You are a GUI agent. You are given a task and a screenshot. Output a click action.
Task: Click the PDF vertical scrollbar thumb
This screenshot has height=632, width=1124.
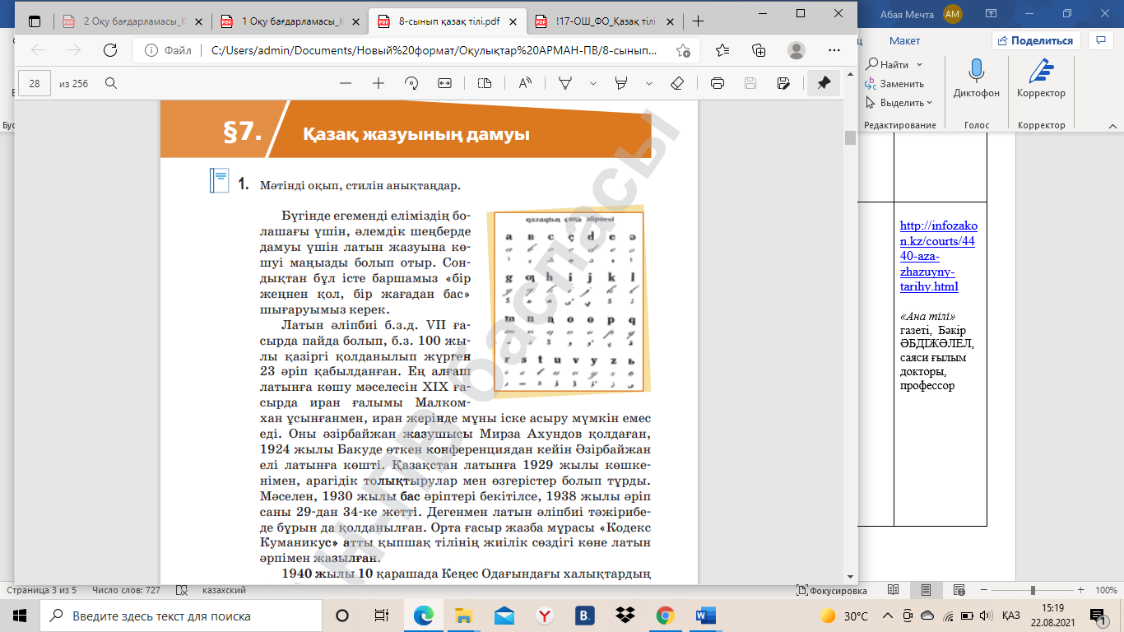click(x=850, y=137)
